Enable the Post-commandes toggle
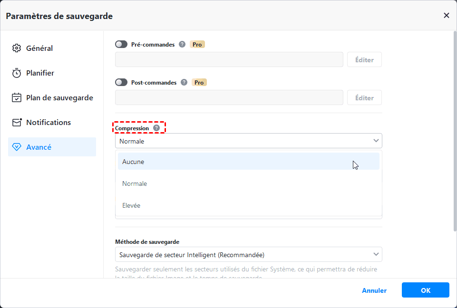457x308 pixels. coord(121,82)
